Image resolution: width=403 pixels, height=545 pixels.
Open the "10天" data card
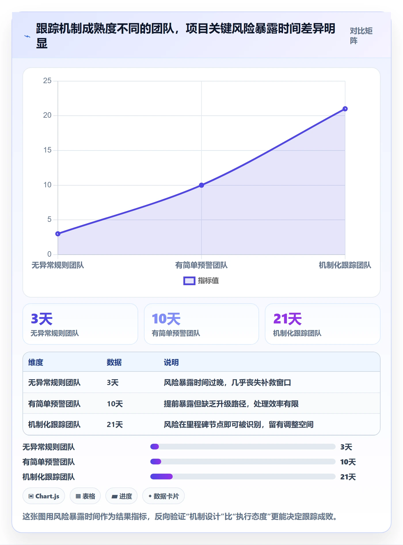(201, 324)
